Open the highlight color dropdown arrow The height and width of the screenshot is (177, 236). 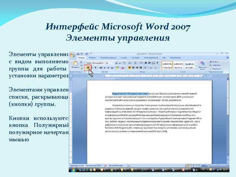pos(120,68)
